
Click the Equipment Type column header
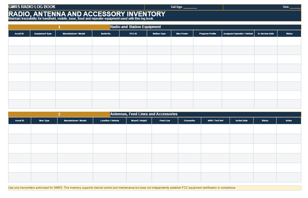tap(43, 34)
